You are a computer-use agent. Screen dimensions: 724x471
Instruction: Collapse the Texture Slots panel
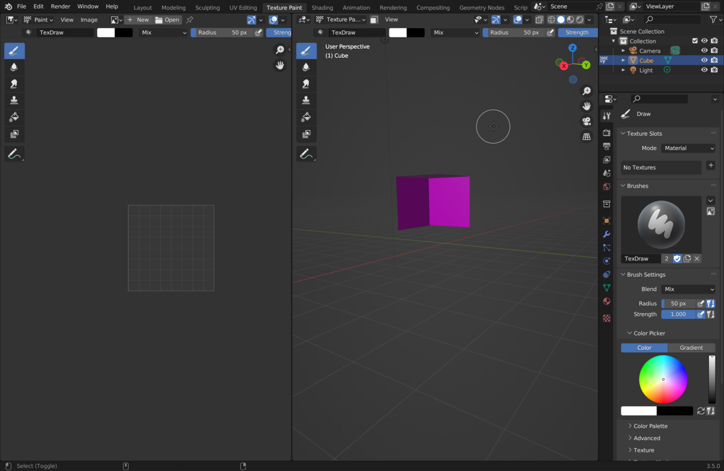[x=623, y=134]
